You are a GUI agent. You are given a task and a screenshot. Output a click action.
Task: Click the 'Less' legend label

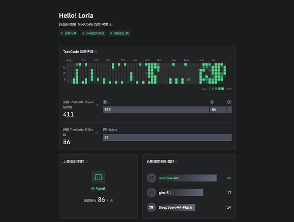pyautogui.click(x=204, y=88)
